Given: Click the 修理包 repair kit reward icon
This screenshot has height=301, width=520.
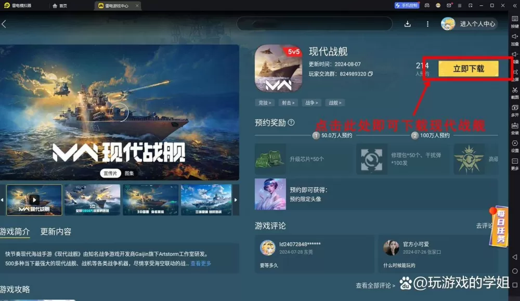Looking at the screenshot, I should (x=371, y=159).
